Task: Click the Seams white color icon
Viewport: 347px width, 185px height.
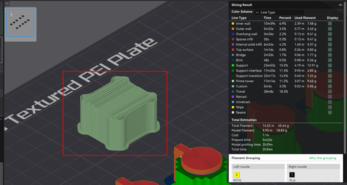Action: 233,112
